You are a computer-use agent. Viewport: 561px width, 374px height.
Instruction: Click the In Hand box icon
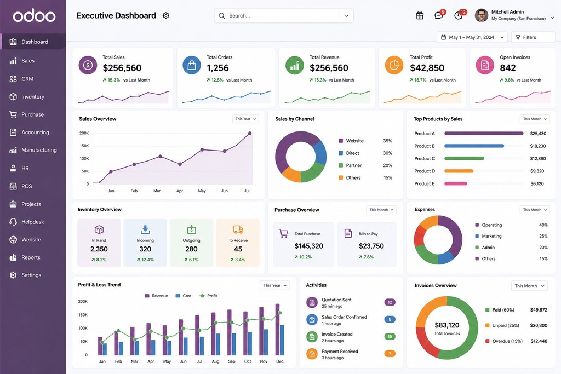coord(99,229)
